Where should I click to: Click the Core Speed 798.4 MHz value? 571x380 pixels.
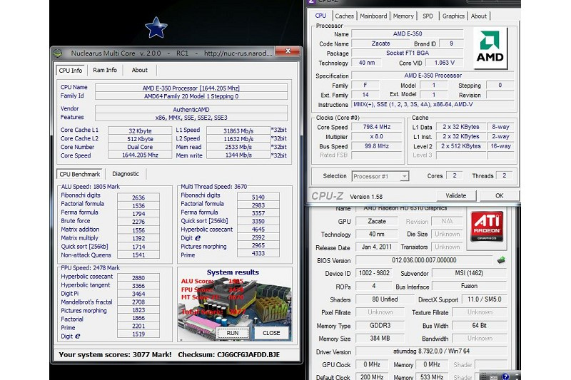click(377, 127)
